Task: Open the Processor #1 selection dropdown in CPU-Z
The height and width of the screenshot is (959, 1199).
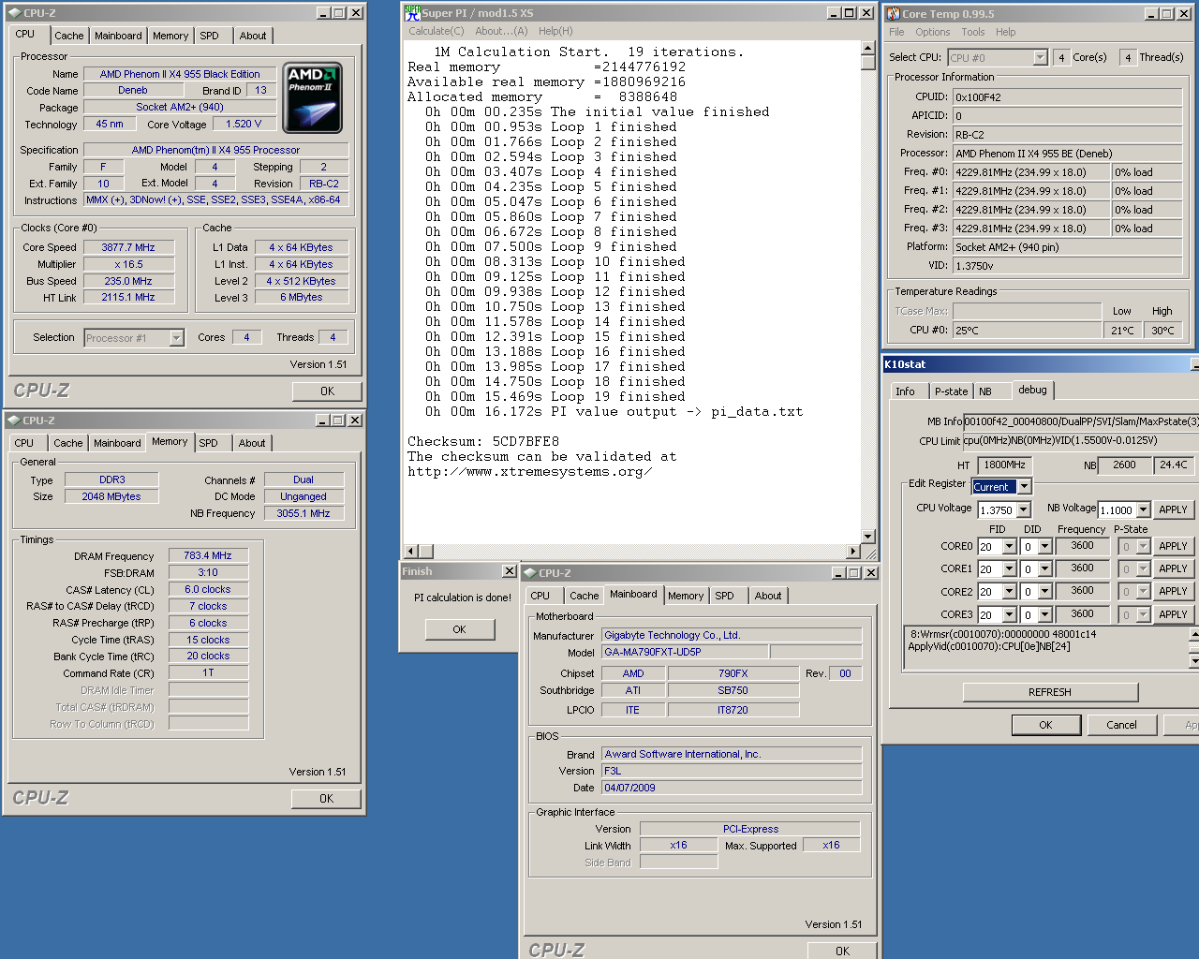Action: click(x=177, y=338)
